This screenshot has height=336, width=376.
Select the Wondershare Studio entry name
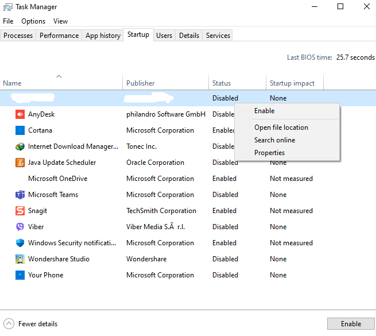coord(59,259)
